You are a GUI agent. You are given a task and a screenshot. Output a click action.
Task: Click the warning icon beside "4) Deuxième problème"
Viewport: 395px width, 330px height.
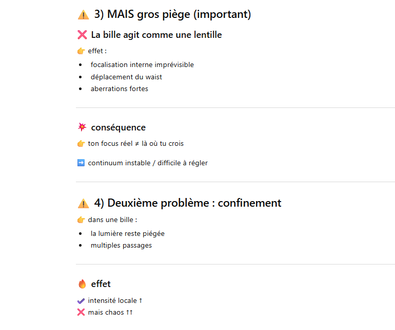[83, 203]
